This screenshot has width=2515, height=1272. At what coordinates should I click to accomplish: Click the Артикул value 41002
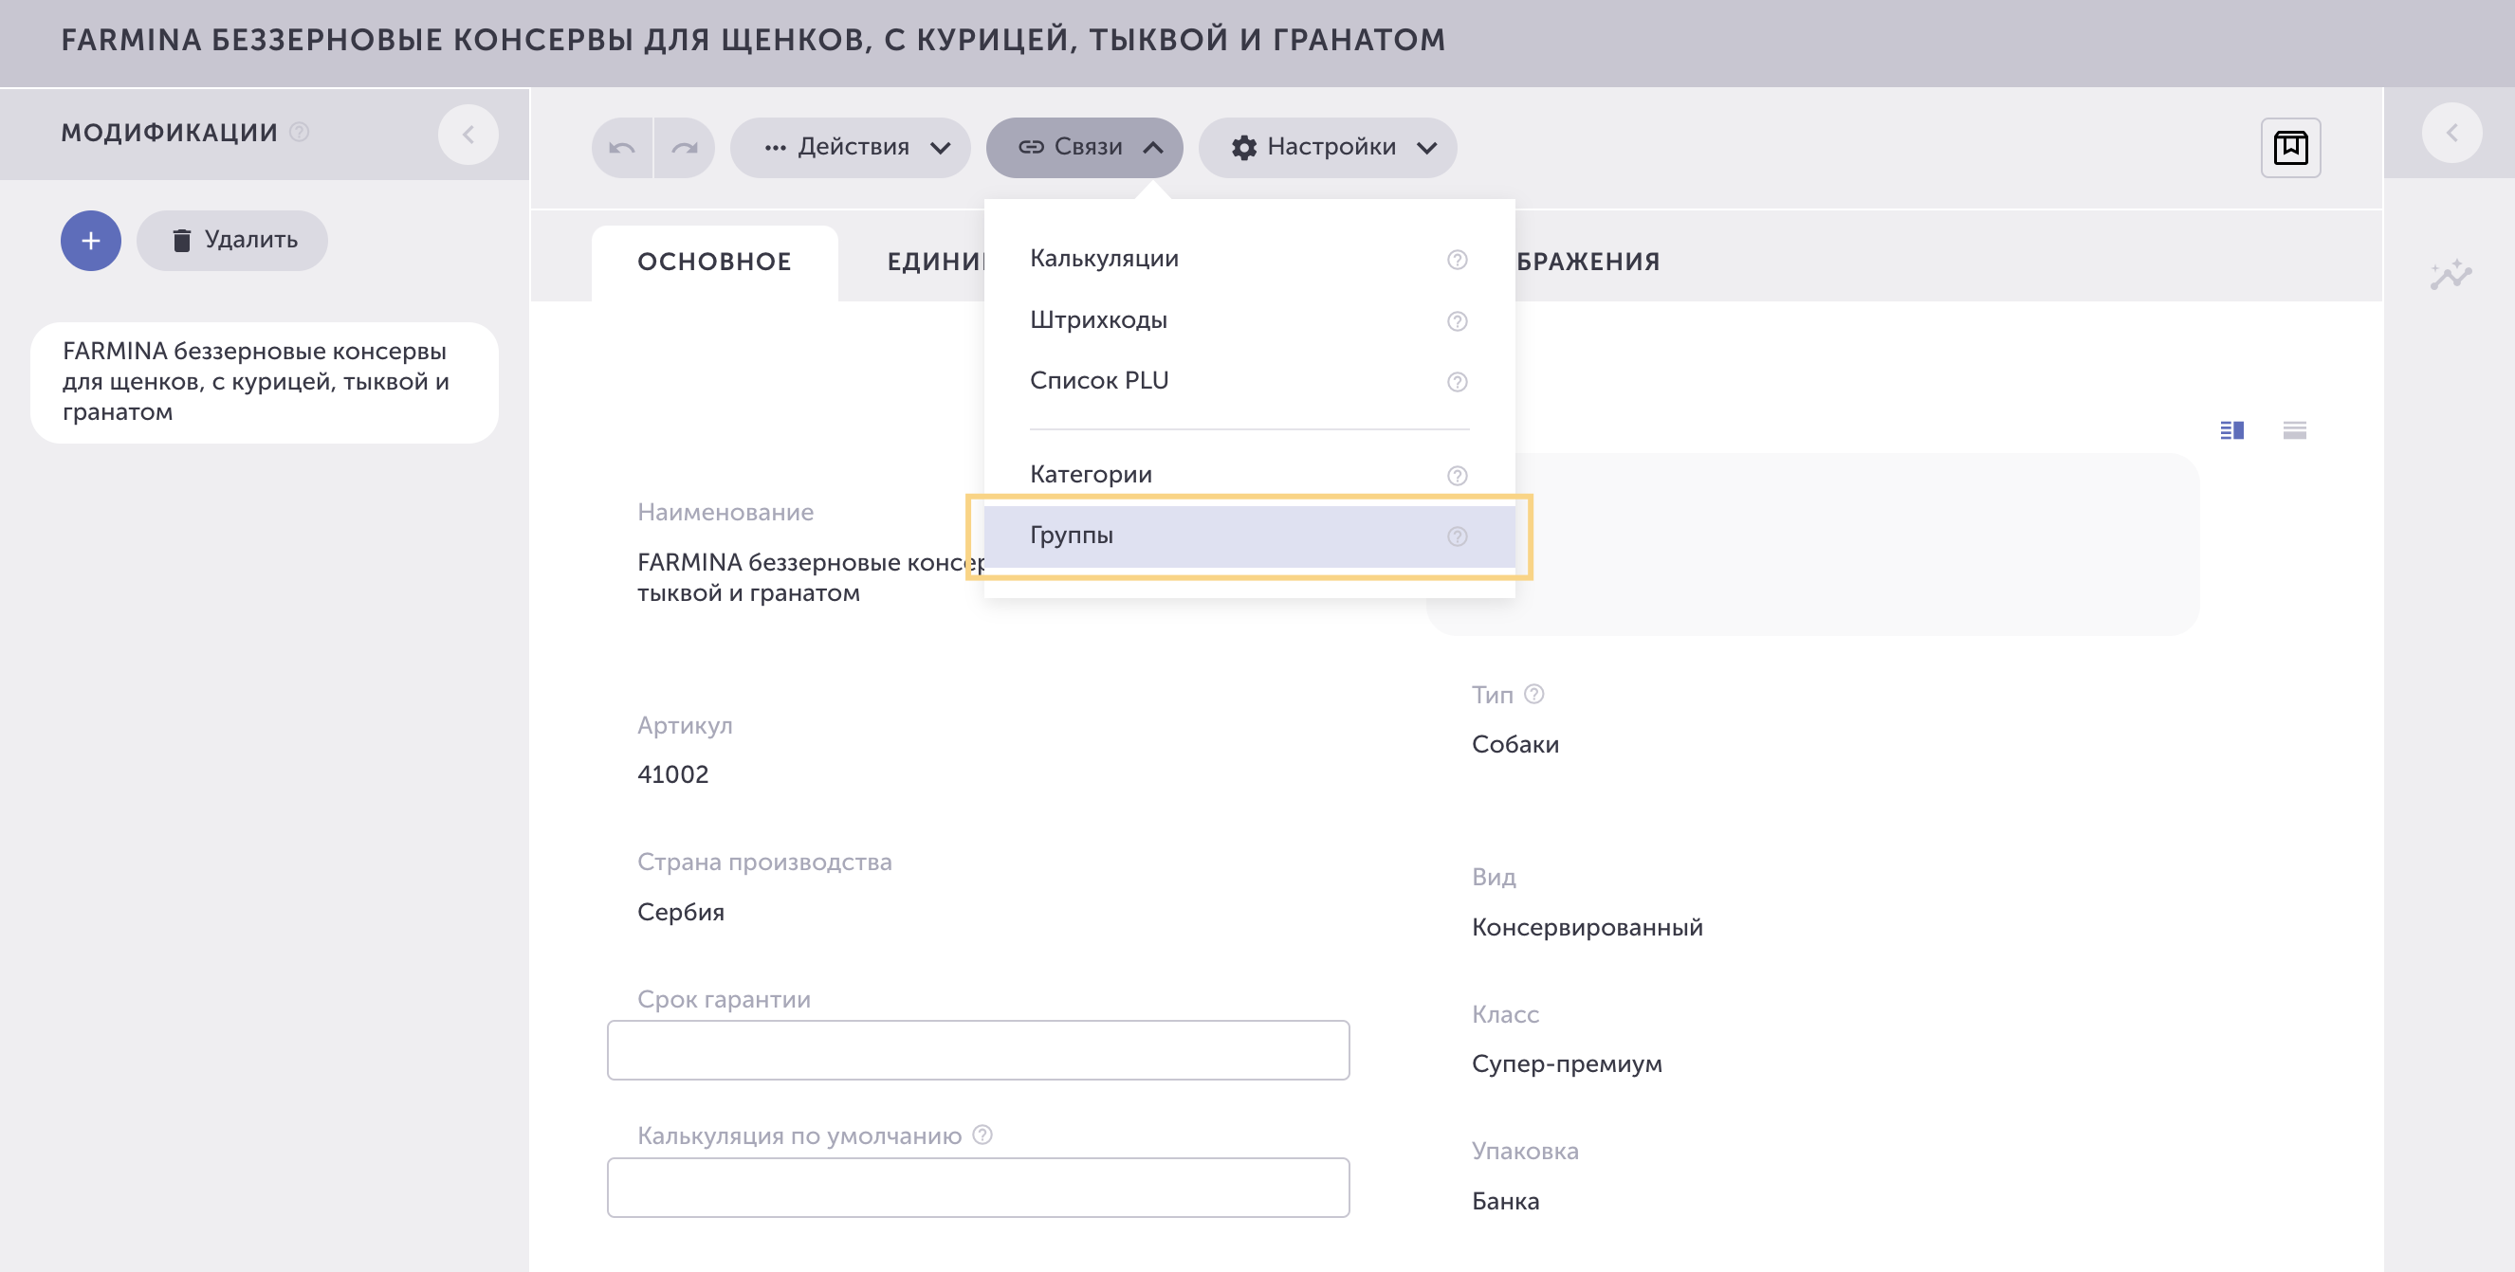click(x=672, y=774)
